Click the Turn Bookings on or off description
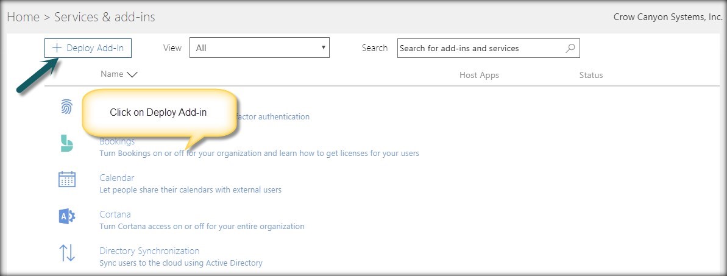727x276 pixels. [x=259, y=154]
